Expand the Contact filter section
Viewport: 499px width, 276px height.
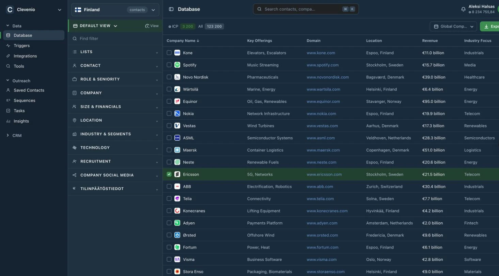tap(115, 66)
